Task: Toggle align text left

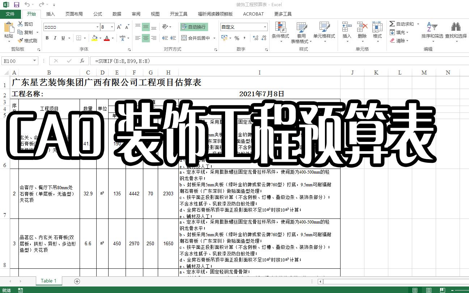Action: tap(138, 38)
